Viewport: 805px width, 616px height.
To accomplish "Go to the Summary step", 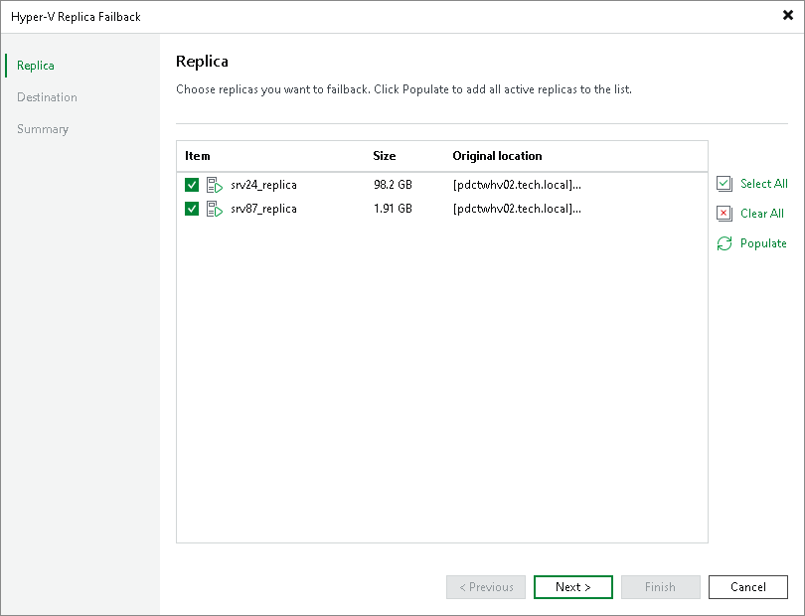I will point(43,129).
